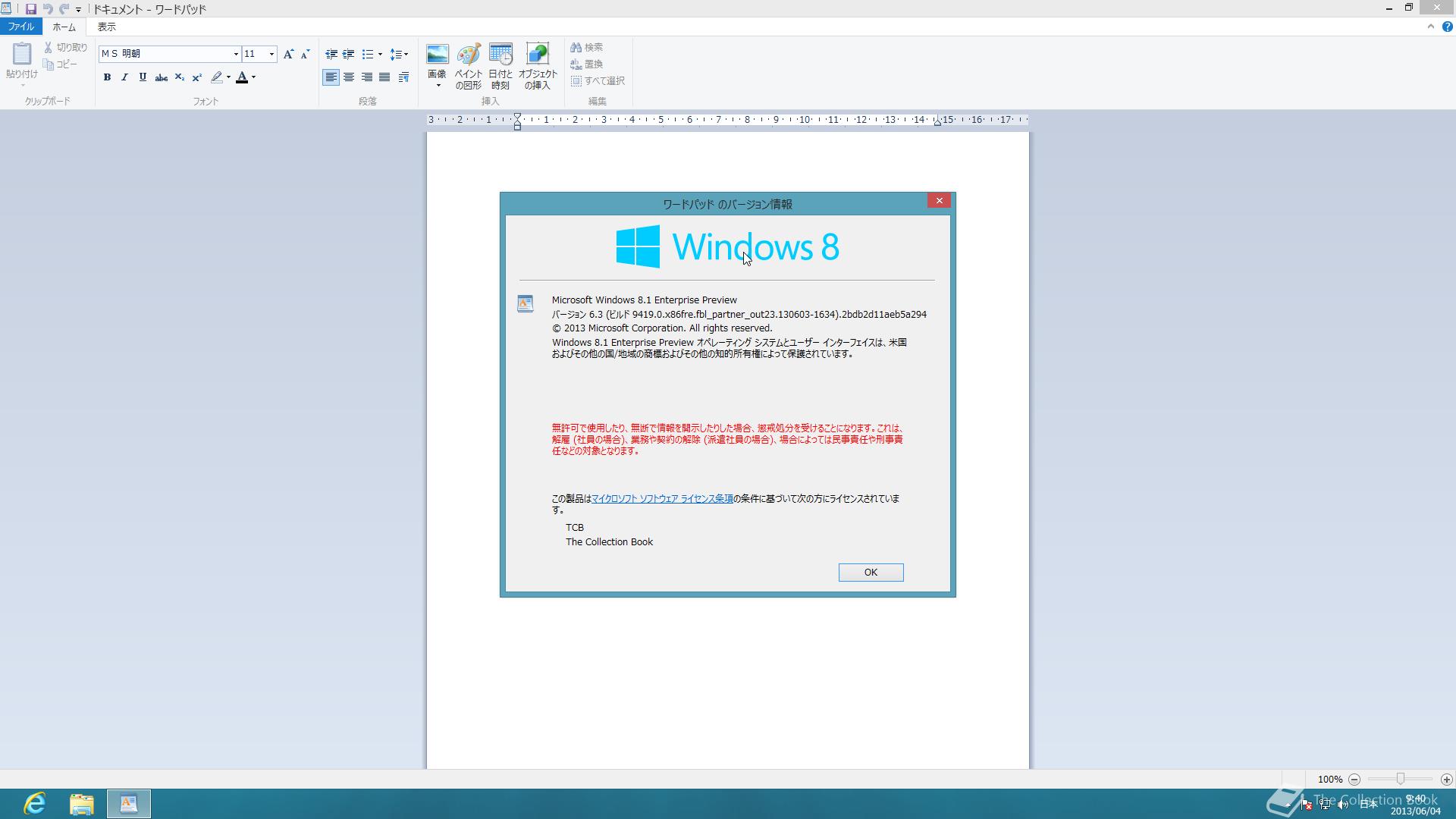
Task: Select align text right
Action: (366, 77)
